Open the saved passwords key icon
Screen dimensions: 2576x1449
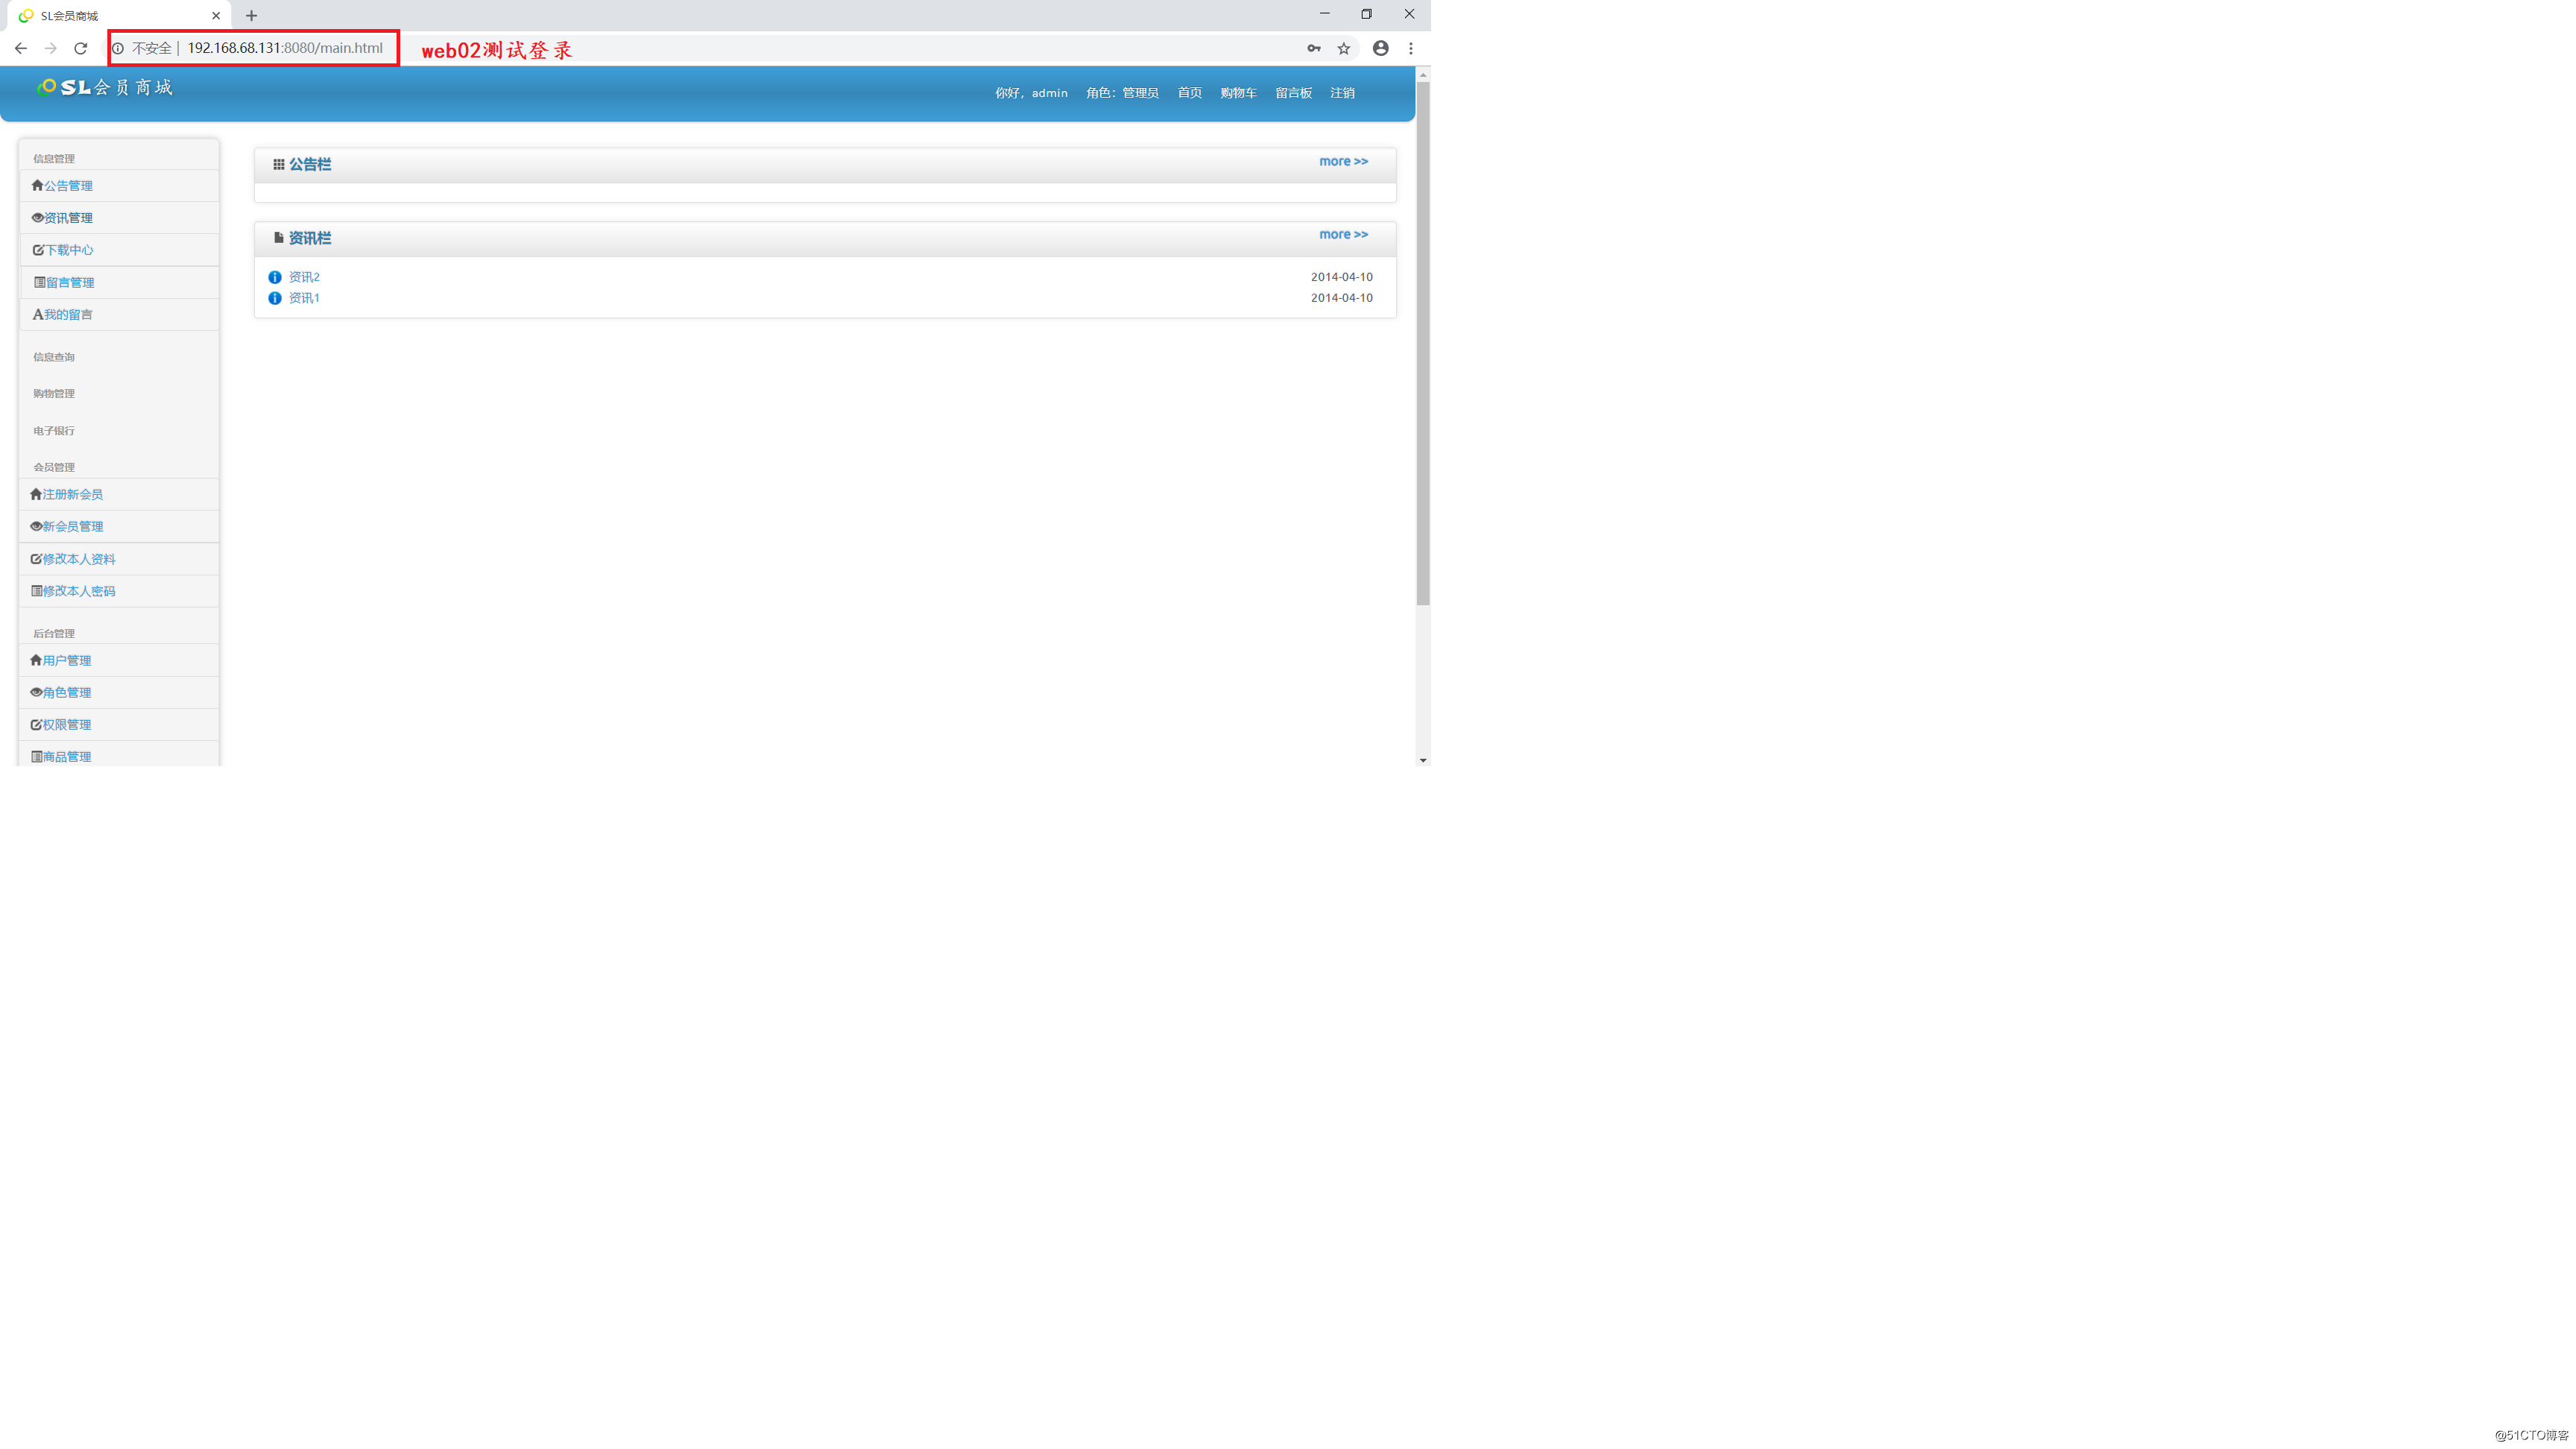pyautogui.click(x=1314, y=48)
